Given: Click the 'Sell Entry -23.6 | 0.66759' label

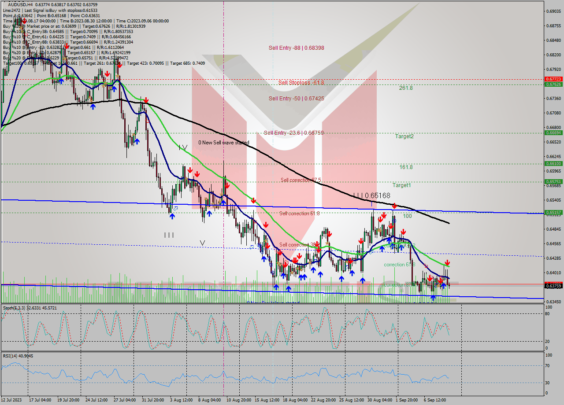Looking at the screenshot, I should coord(293,133).
